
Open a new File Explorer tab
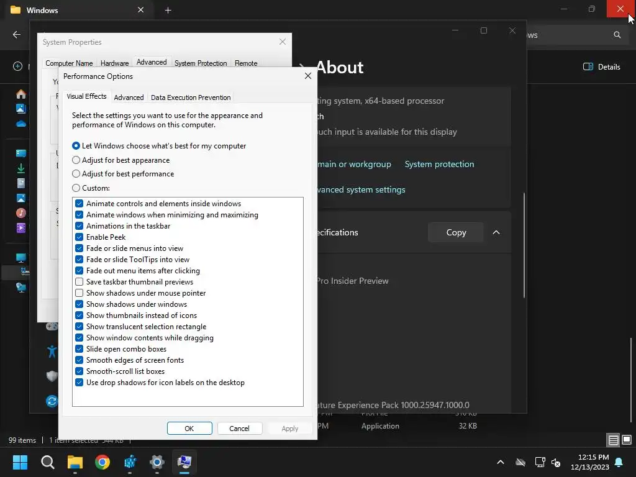(x=168, y=10)
